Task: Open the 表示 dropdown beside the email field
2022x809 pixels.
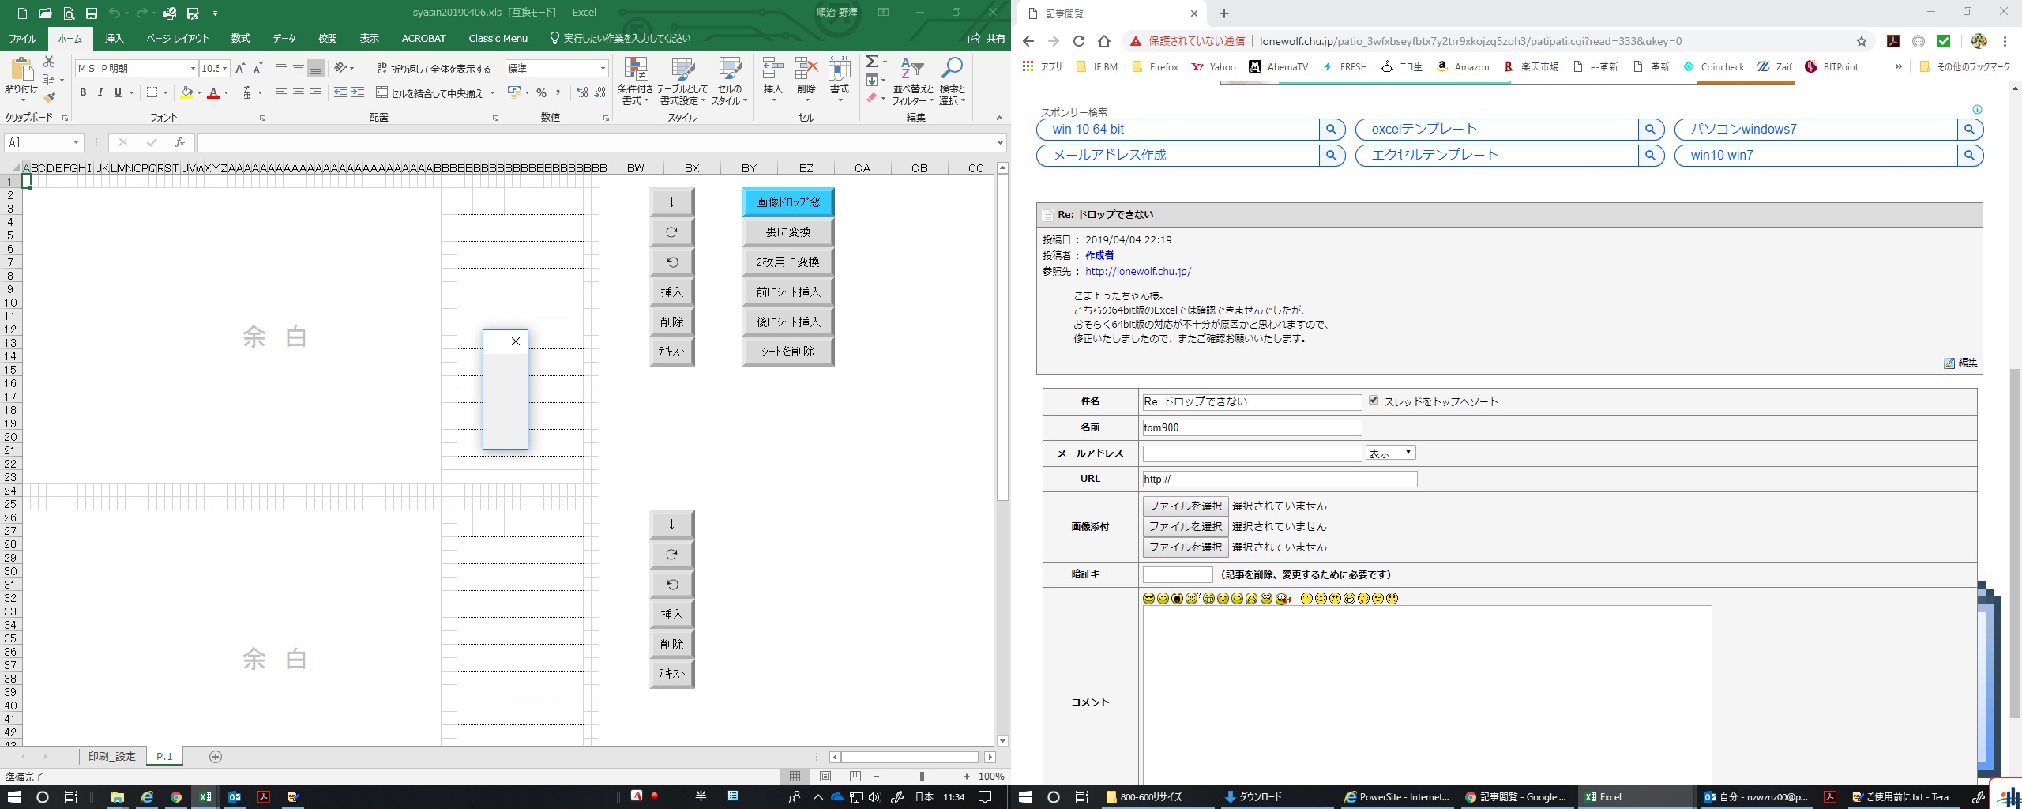Action: [x=1390, y=453]
